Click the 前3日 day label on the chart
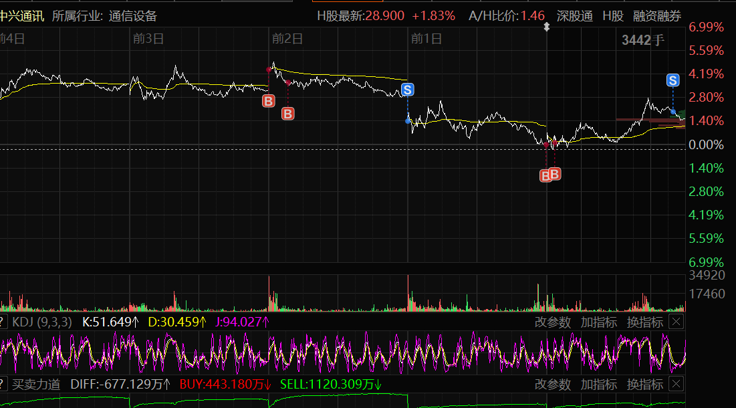The width and height of the screenshot is (736, 408). point(148,39)
